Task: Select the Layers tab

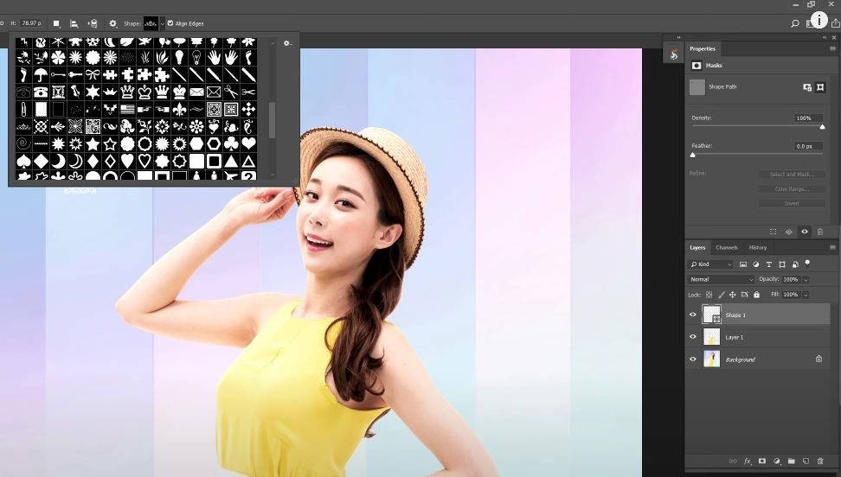Action: tap(697, 248)
